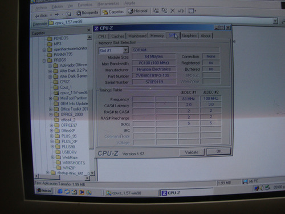Expand the OFFICE97 folder

click(x=51, y=126)
